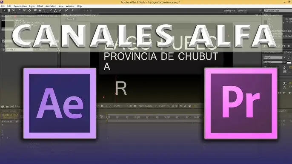Select the Hand tool
The height and width of the screenshot is (164, 292).
9,11
